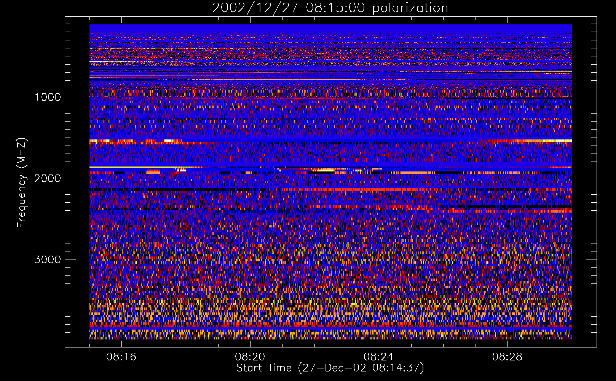Click the "08:20" time tick label
This screenshot has width=616, height=381.
[x=250, y=357]
